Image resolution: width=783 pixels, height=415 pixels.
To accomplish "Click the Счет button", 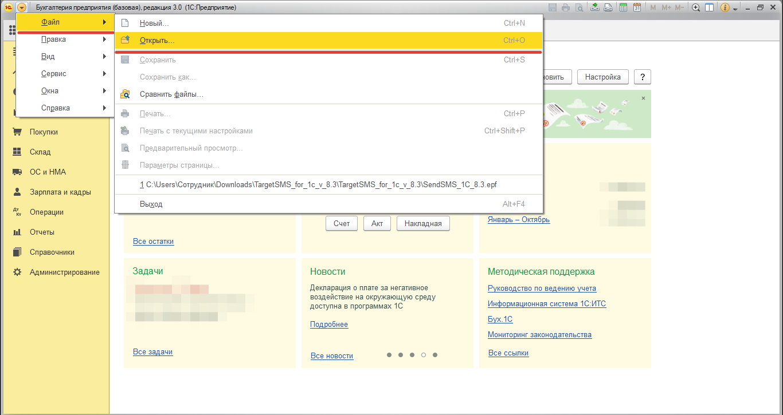I will pos(342,223).
